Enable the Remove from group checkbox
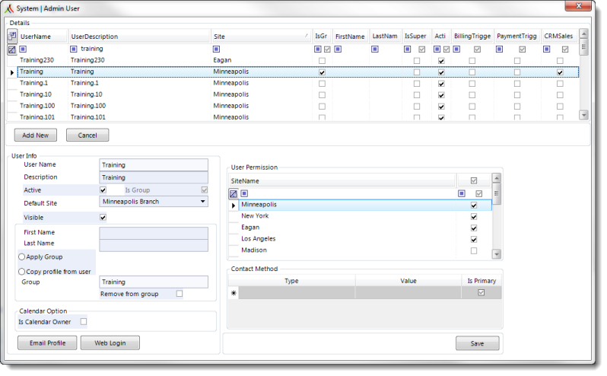This screenshot has width=607, height=376. pos(180,294)
